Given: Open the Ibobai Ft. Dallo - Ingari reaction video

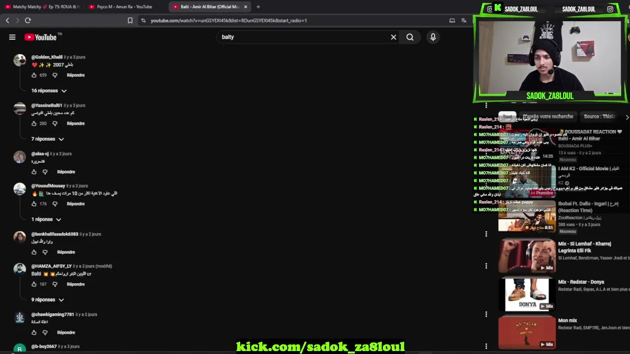Looking at the screenshot, I should [527, 216].
